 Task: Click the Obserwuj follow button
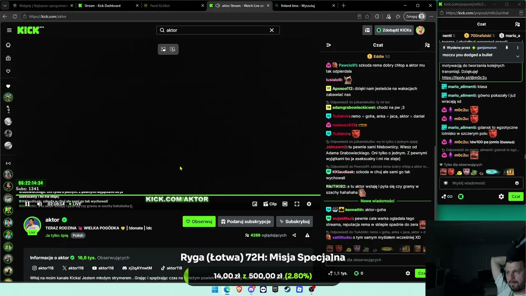[x=199, y=222]
